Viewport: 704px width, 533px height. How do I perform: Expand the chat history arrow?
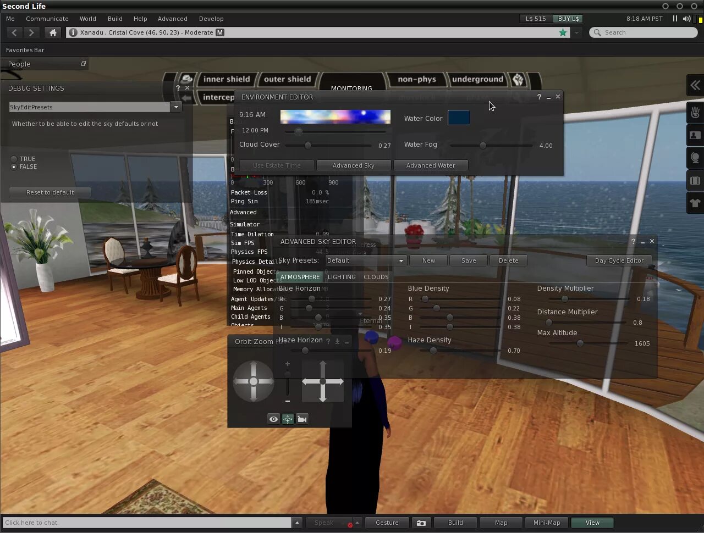point(297,523)
